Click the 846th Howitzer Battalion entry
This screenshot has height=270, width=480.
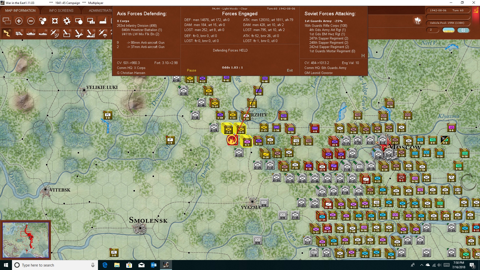(x=142, y=30)
